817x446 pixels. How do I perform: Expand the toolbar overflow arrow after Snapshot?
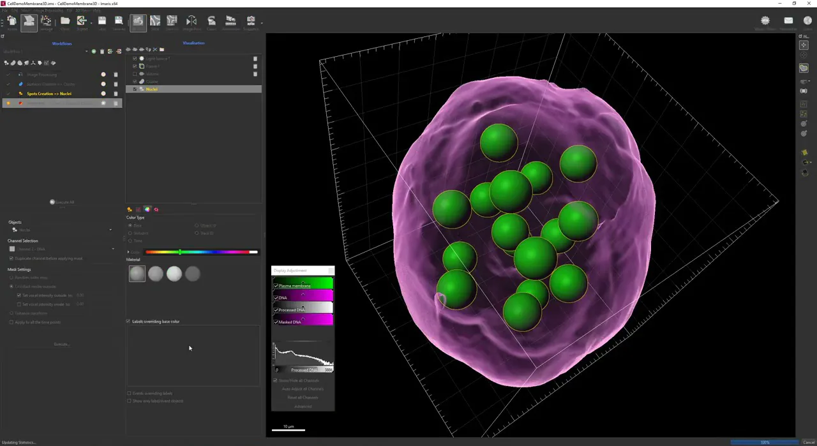tap(262, 22)
